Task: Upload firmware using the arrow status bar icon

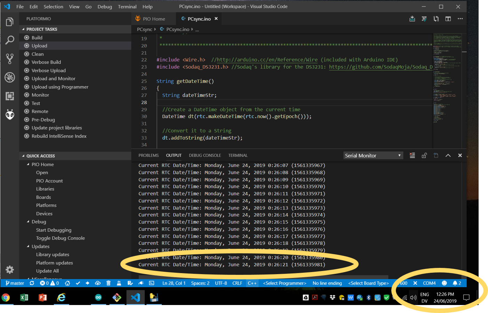Action: coord(87,283)
